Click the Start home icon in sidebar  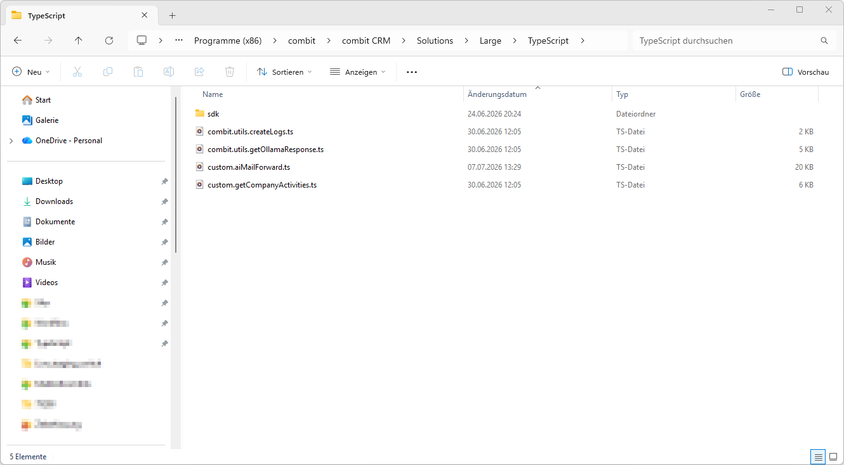tap(27, 100)
